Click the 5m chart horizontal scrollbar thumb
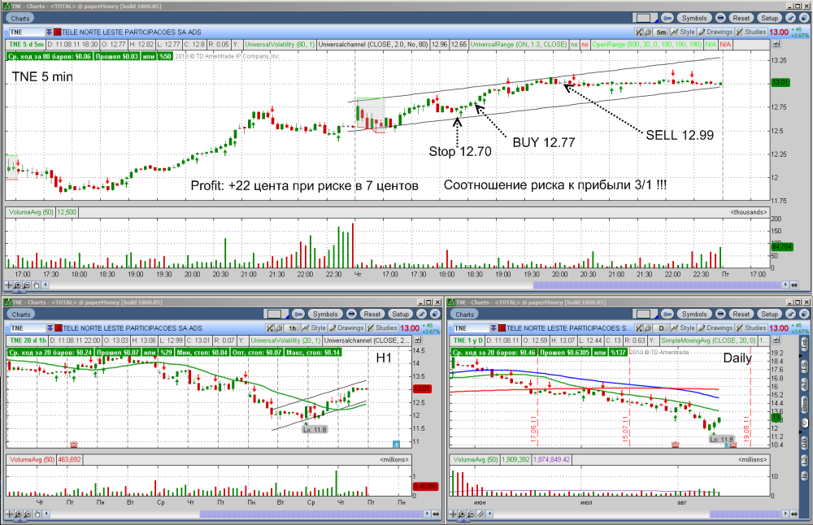 (x=656, y=284)
